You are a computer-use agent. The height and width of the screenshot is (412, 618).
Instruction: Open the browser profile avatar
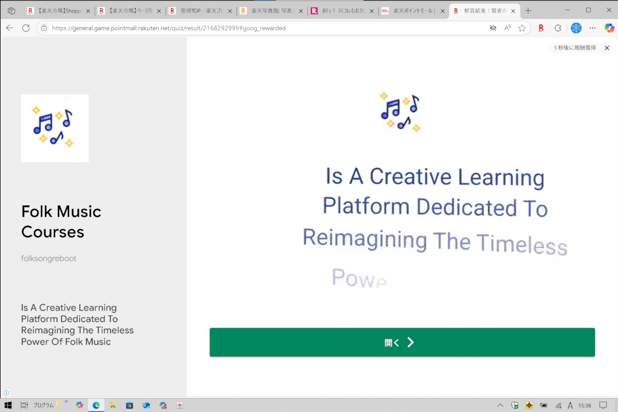576,28
